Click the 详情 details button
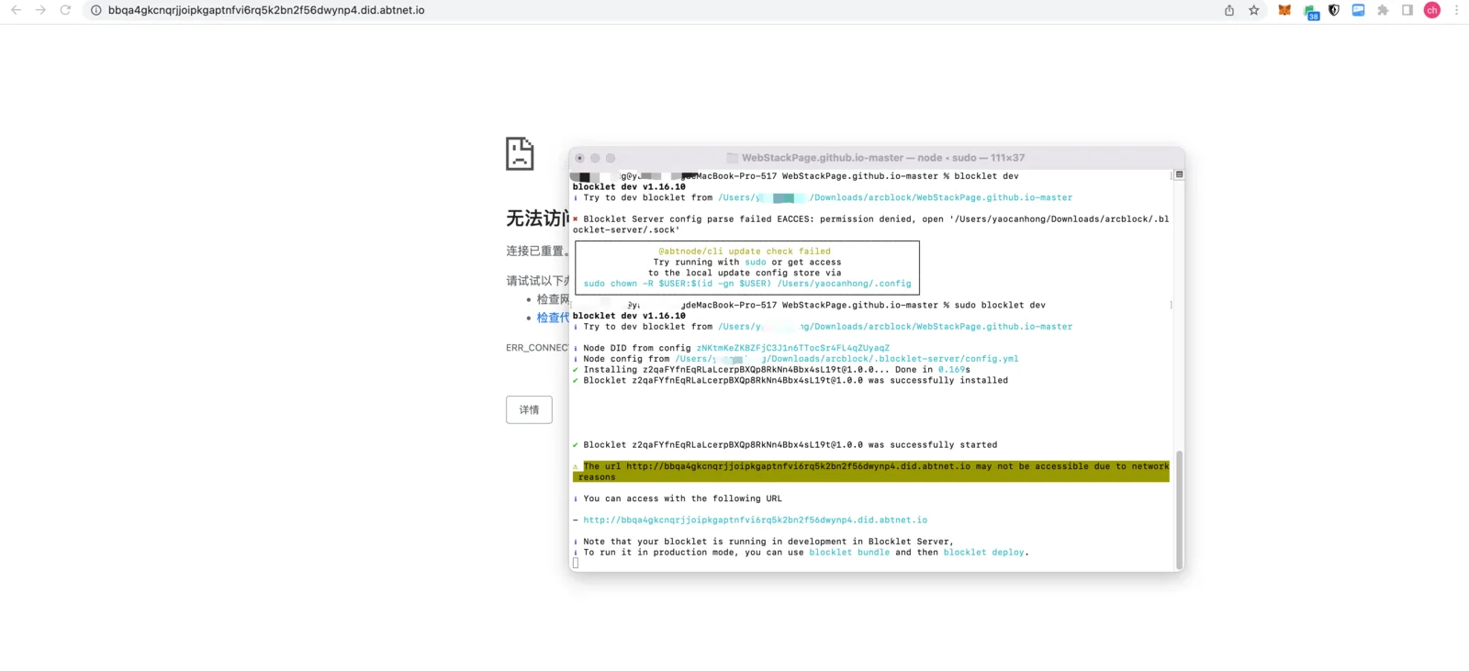 coord(529,409)
